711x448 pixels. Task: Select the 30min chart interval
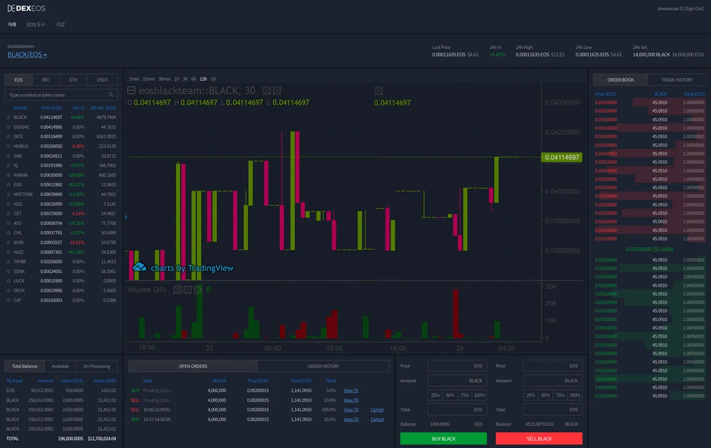tap(164, 79)
